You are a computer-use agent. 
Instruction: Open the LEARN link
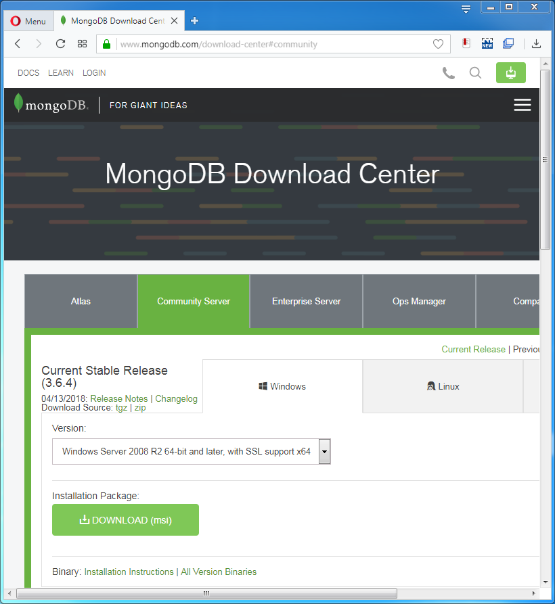[x=61, y=73]
